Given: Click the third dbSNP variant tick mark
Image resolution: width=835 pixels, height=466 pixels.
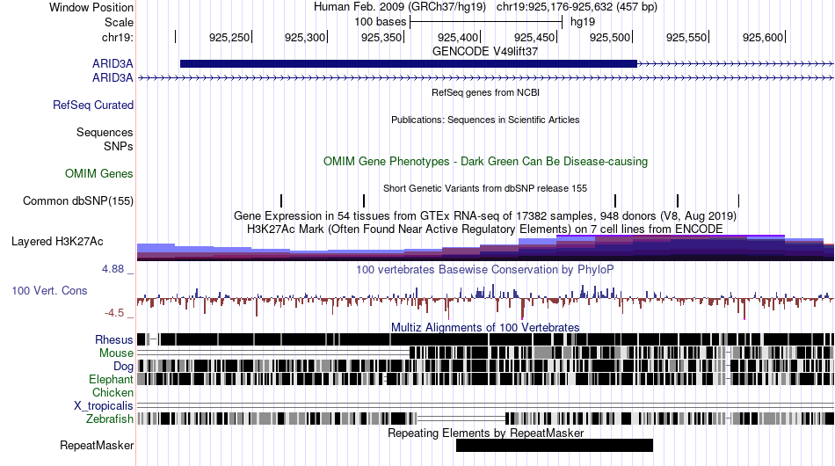Looking at the screenshot, I should click(x=615, y=200).
